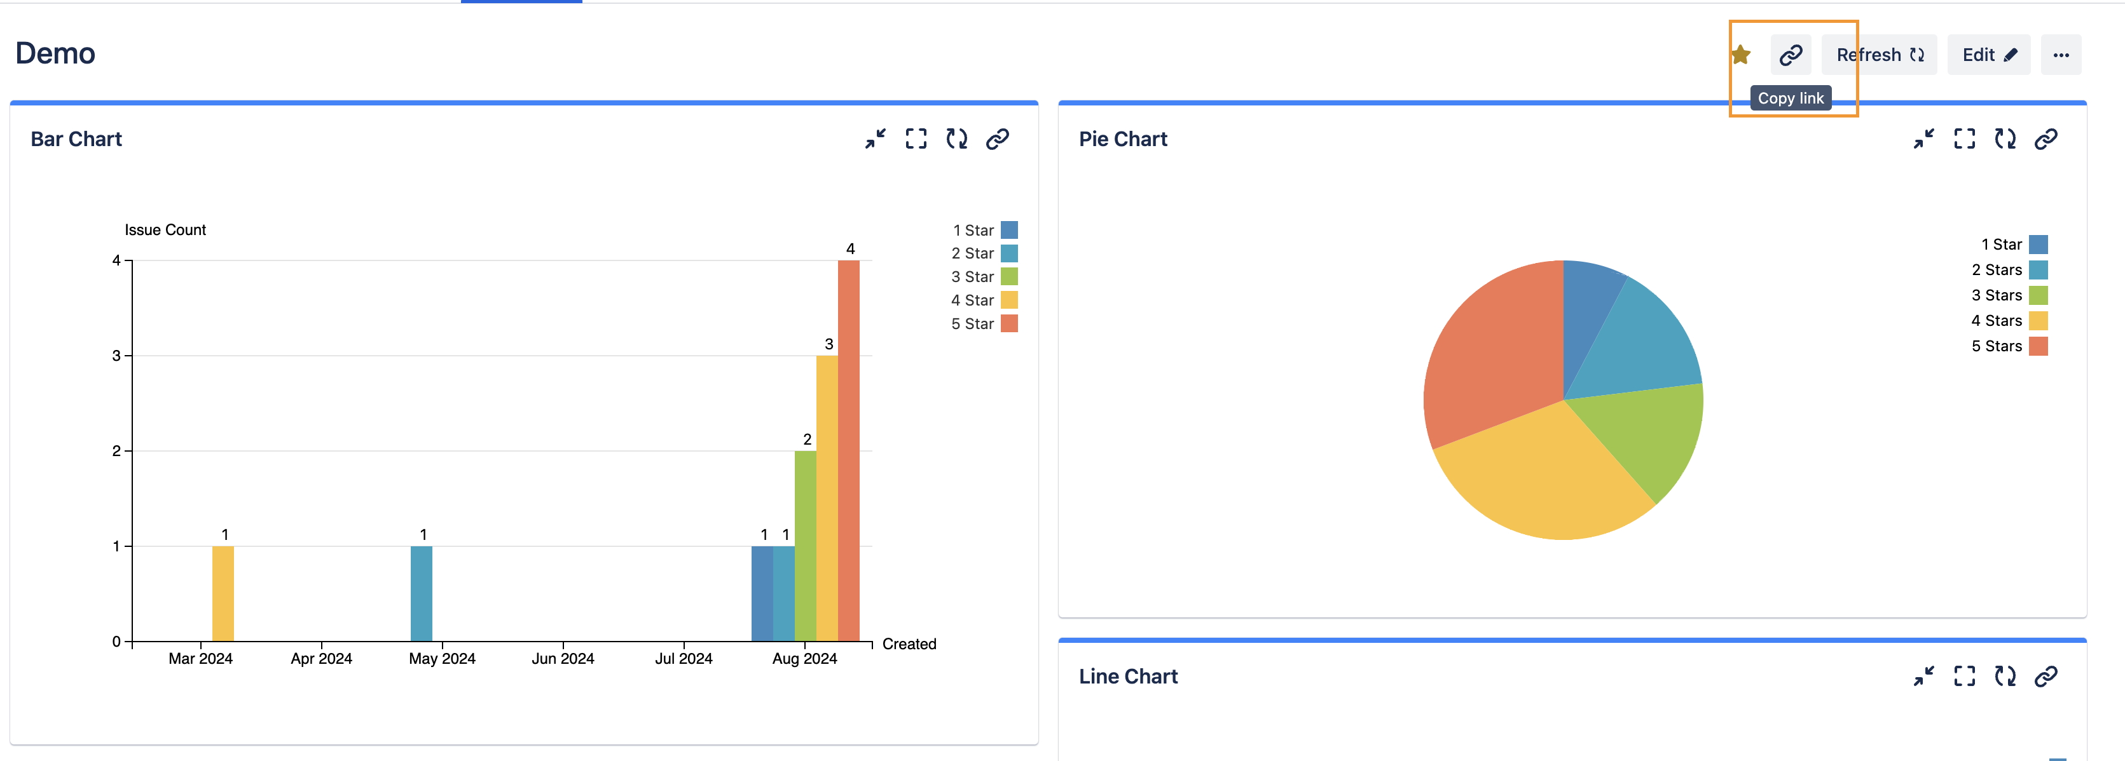The height and width of the screenshot is (761, 2125).
Task: Copy link for the Bar Chart gadget
Action: point(998,138)
